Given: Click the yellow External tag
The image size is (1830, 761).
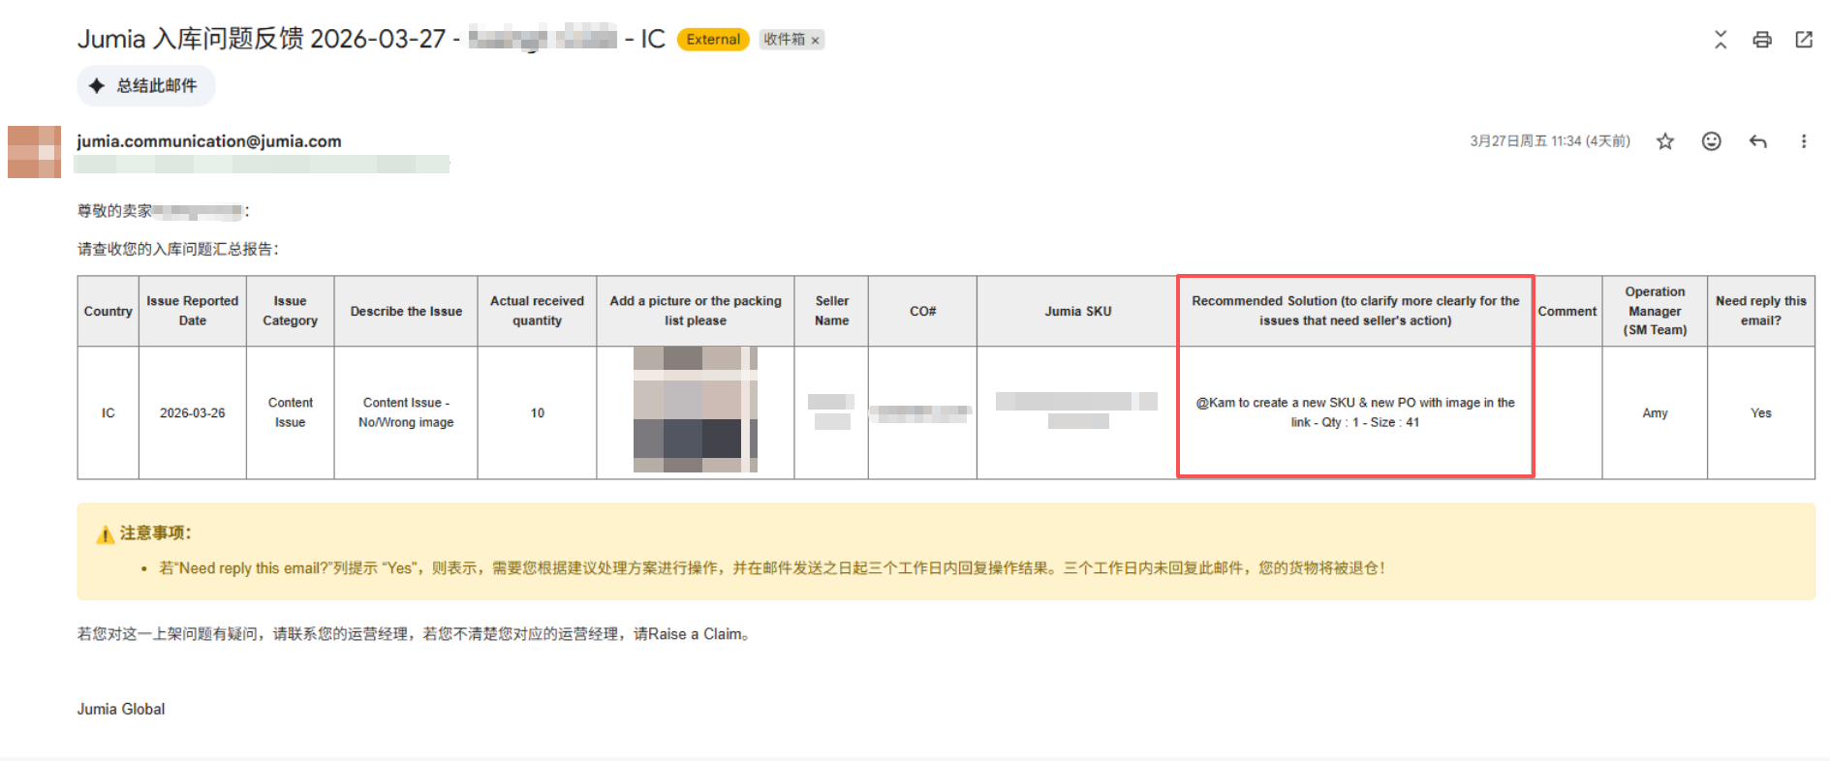Looking at the screenshot, I should click(x=713, y=40).
